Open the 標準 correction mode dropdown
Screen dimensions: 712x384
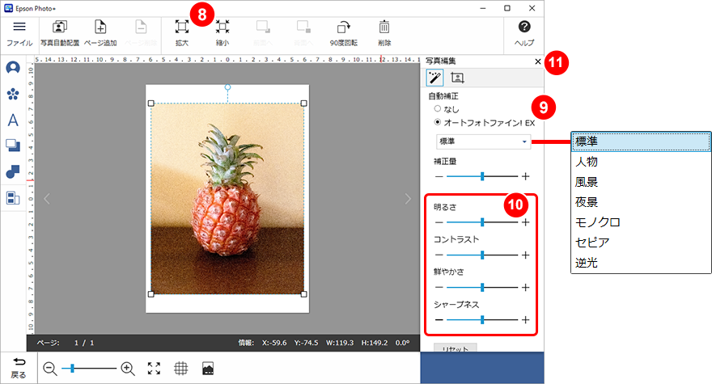pyautogui.click(x=482, y=141)
